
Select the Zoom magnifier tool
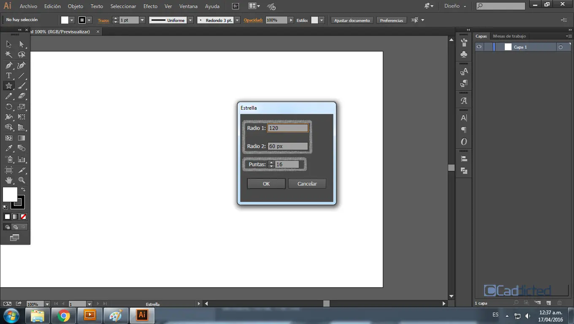click(22, 181)
